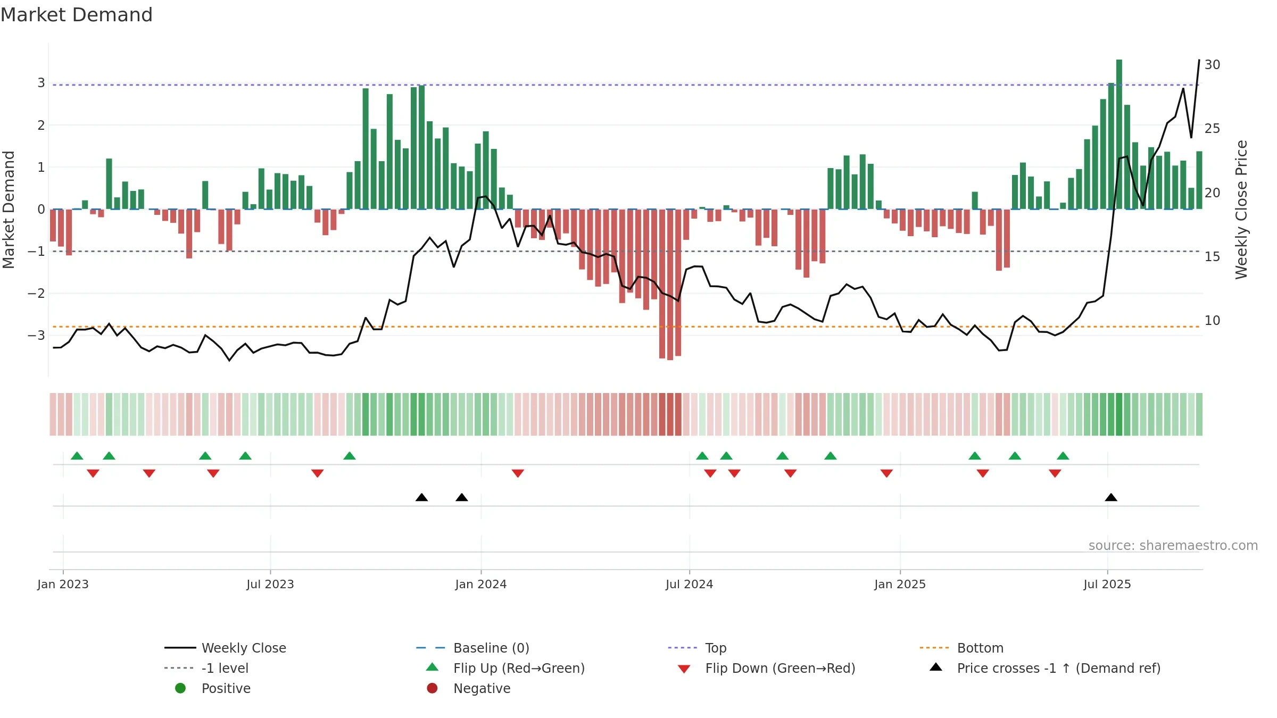Toggle the Bottom legend label
Screen dimensions: 1277x718
click(x=980, y=648)
